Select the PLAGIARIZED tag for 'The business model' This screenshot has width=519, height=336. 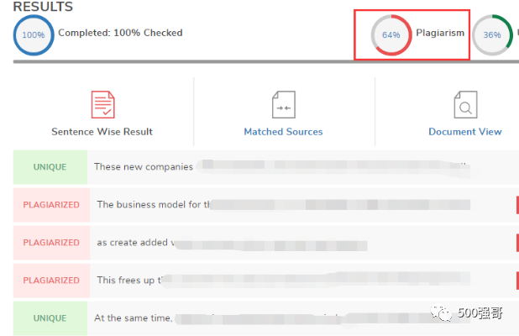[51, 205]
